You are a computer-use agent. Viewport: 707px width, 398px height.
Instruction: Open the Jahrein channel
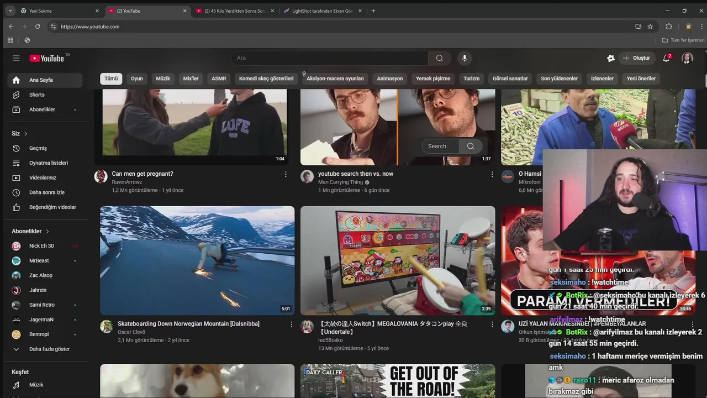click(45, 290)
